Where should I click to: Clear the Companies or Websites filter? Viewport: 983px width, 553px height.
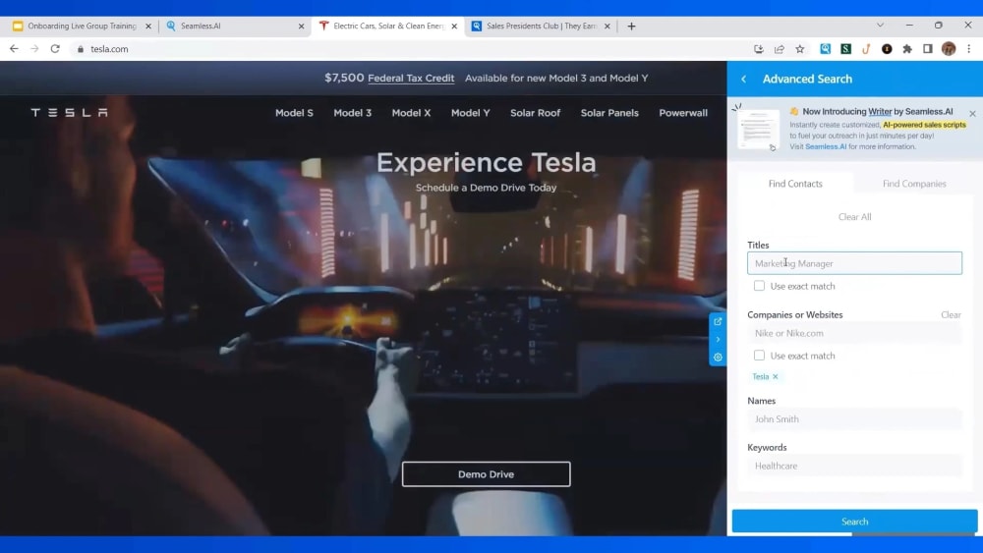click(951, 314)
